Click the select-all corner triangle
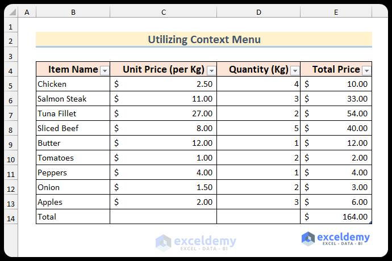 (12, 12)
